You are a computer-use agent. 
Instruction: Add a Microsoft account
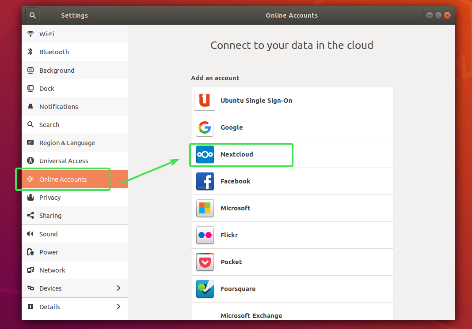292,208
